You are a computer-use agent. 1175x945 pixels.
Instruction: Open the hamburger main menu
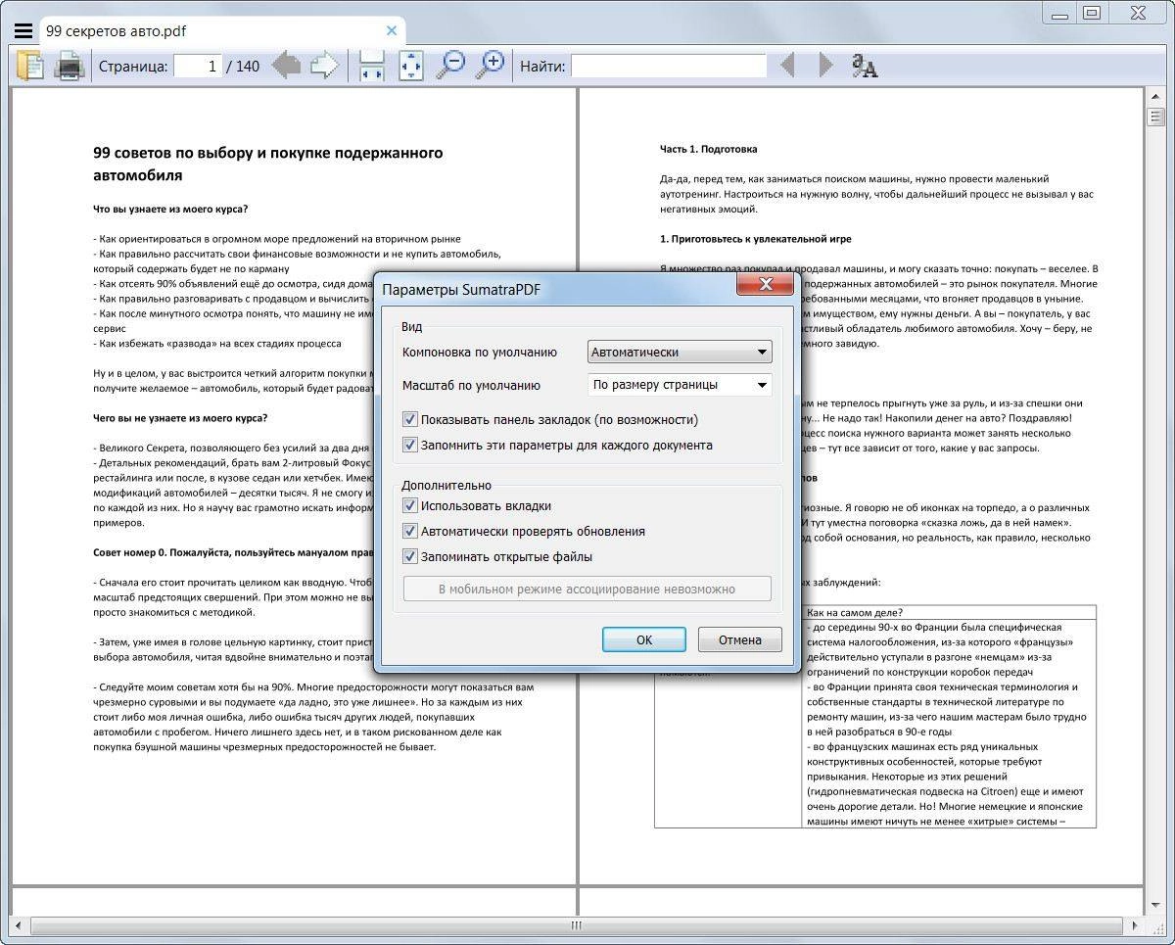[x=23, y=30]
